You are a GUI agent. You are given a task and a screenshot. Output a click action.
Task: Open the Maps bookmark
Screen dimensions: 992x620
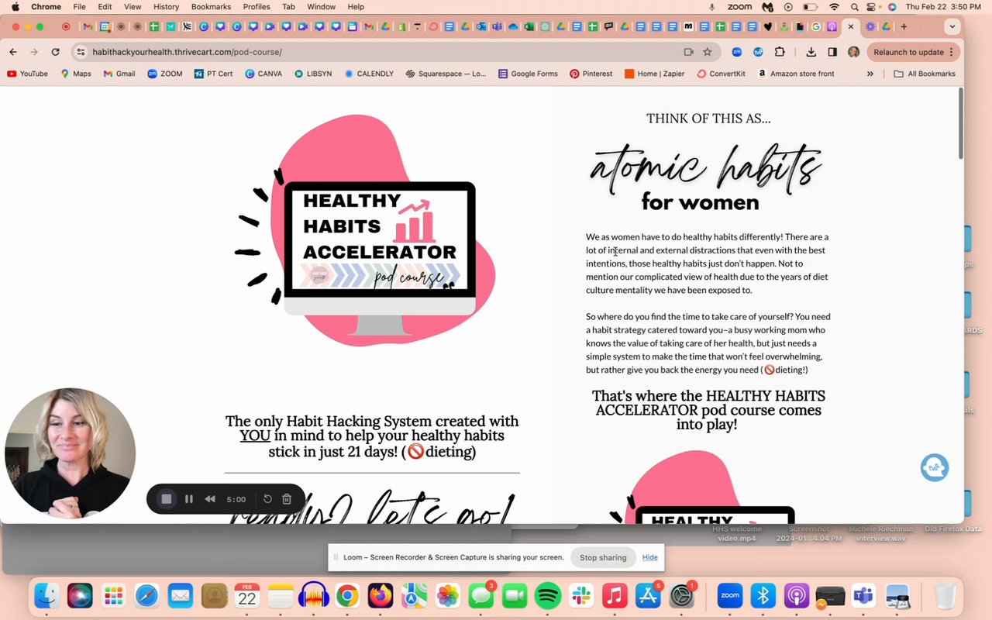click(75, 74)
